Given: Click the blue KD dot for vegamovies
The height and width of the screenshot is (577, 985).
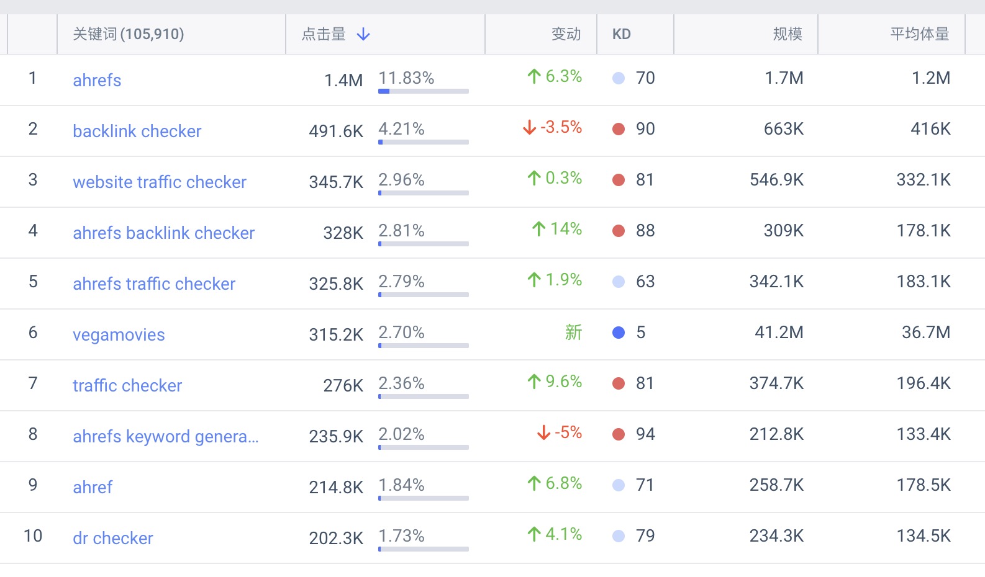Looking at the screenshot, I should [619, 333].
